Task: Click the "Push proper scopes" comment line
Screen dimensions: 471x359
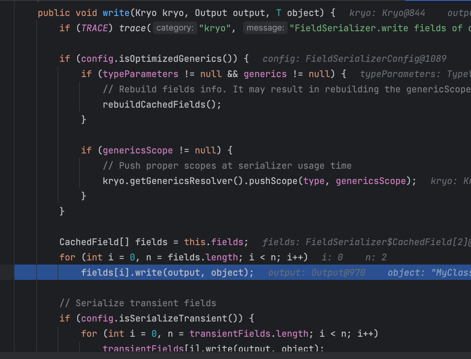Action: click(227, 166)
